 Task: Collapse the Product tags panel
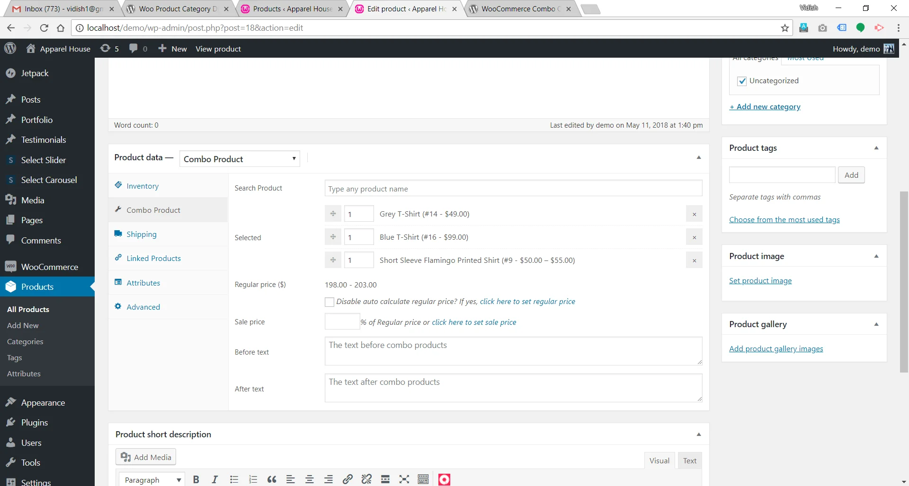pos(876,148)
